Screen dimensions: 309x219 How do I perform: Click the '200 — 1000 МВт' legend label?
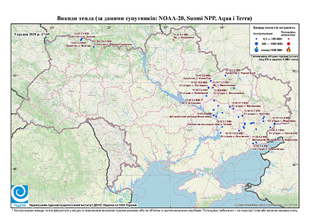272,43
